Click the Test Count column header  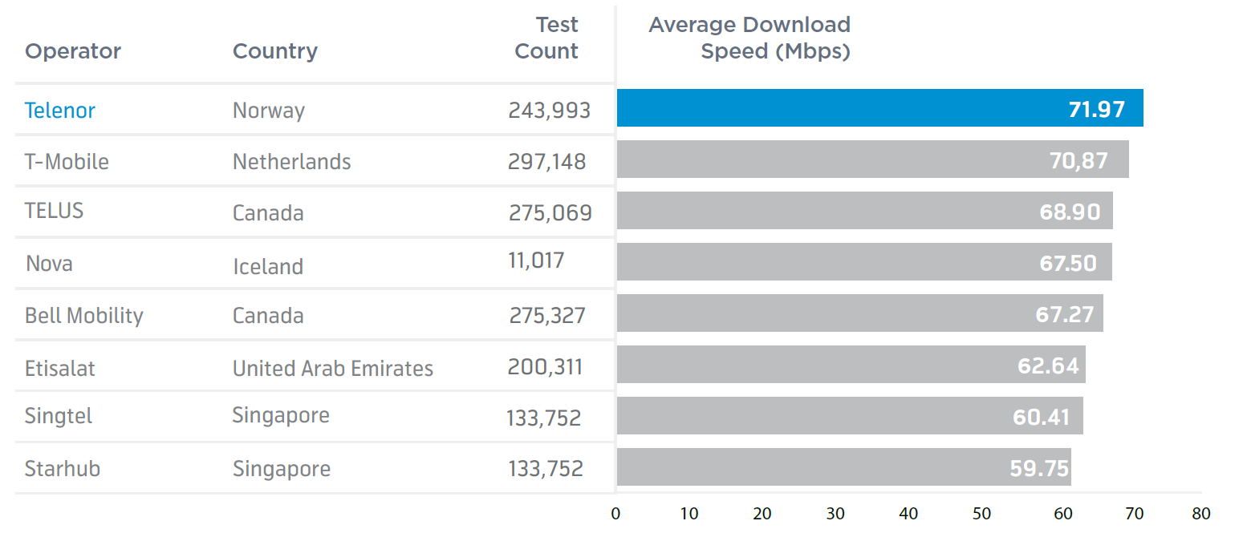(x=546, y=38)
